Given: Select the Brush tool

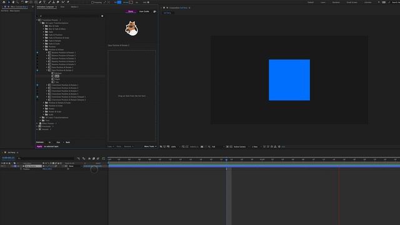Looking at the screenshot, I should [x=49, y=2].
